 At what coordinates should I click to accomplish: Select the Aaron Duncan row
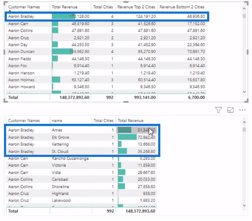click(106, 51)
